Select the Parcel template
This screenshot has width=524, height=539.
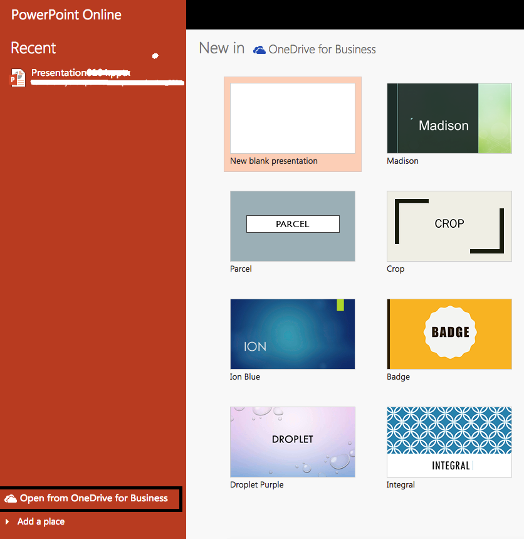[292, 226]
